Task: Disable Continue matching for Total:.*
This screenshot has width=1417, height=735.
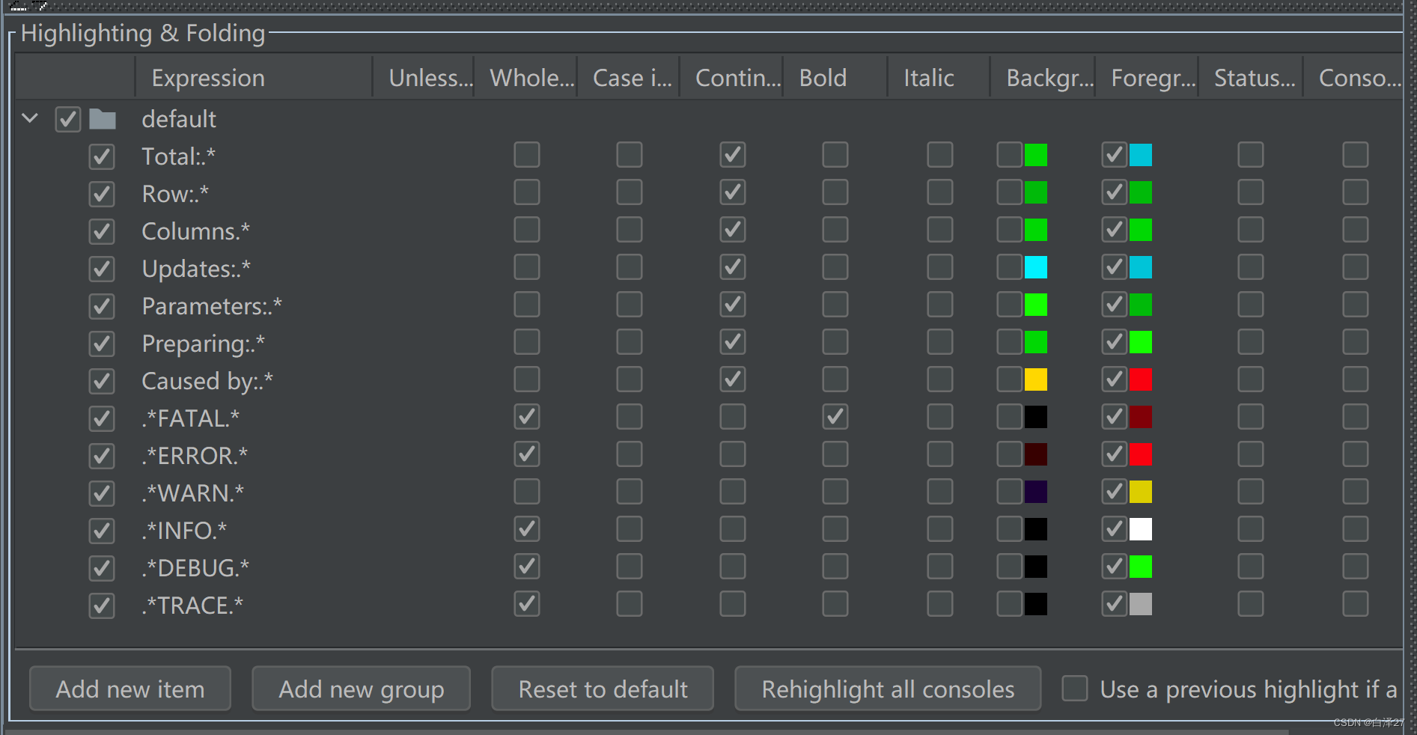Action: (732, 155)
